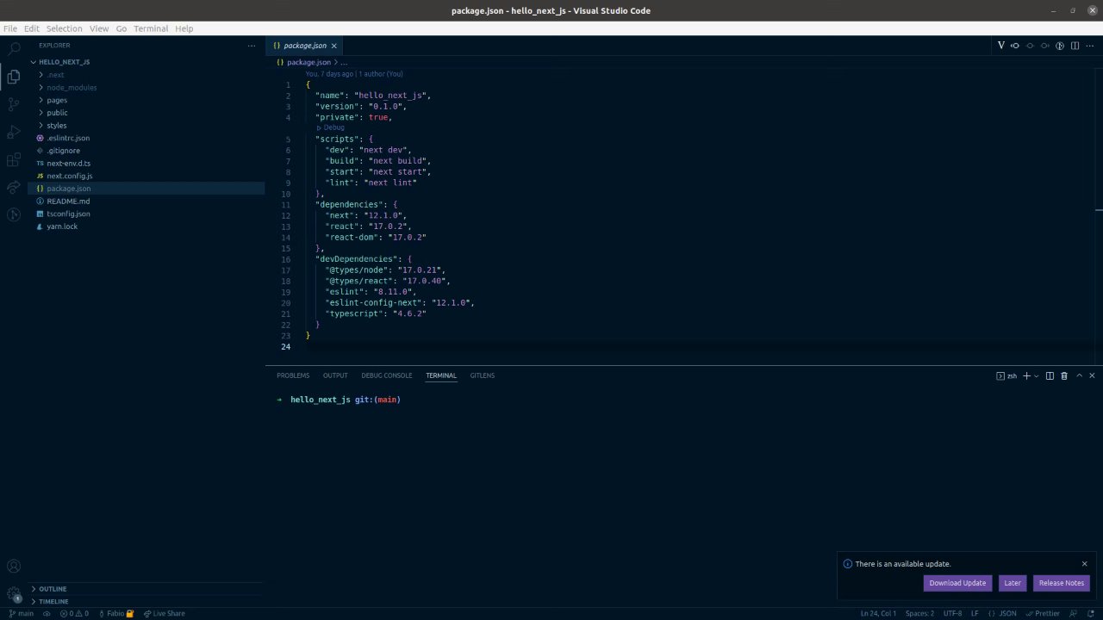1103x620 pixels.
Task: Open the Source Control view
Action: coord(14,104)
